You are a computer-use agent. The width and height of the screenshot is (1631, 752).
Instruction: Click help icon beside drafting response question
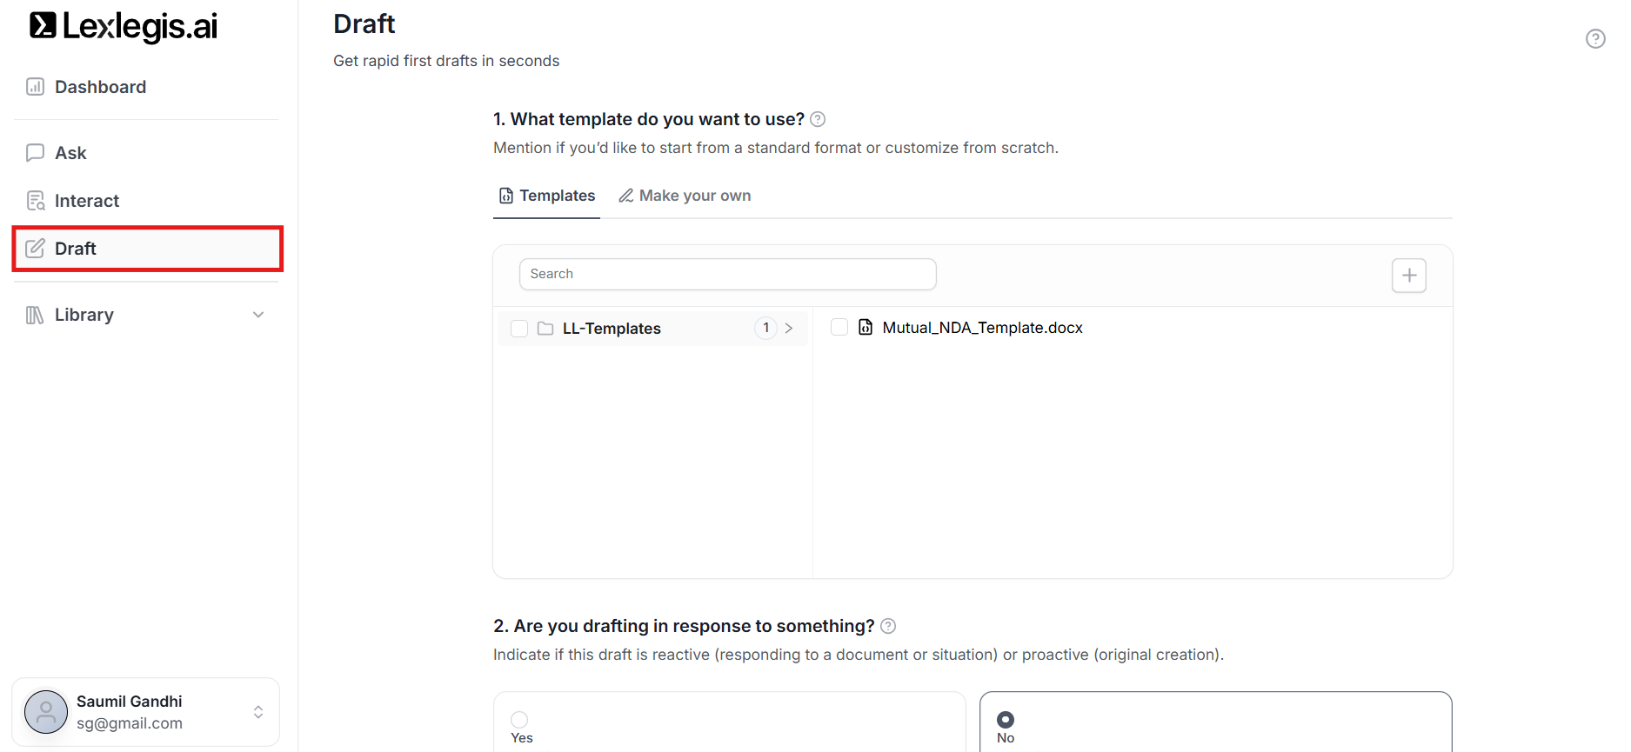pyautogui.click(x=888, y=626)
